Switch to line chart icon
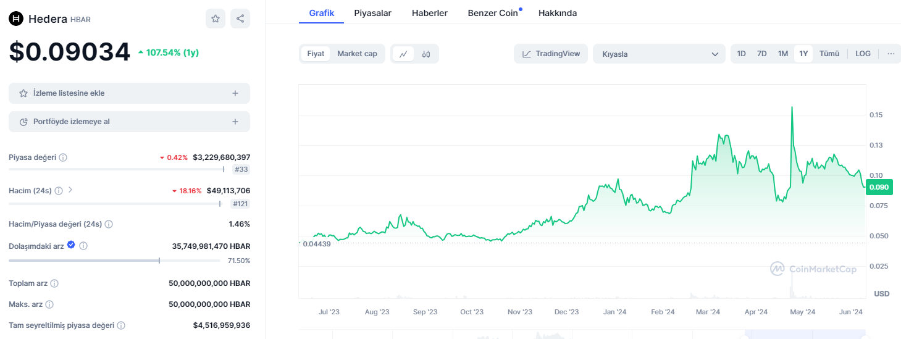The image size is (901, 339). (403, 54)
